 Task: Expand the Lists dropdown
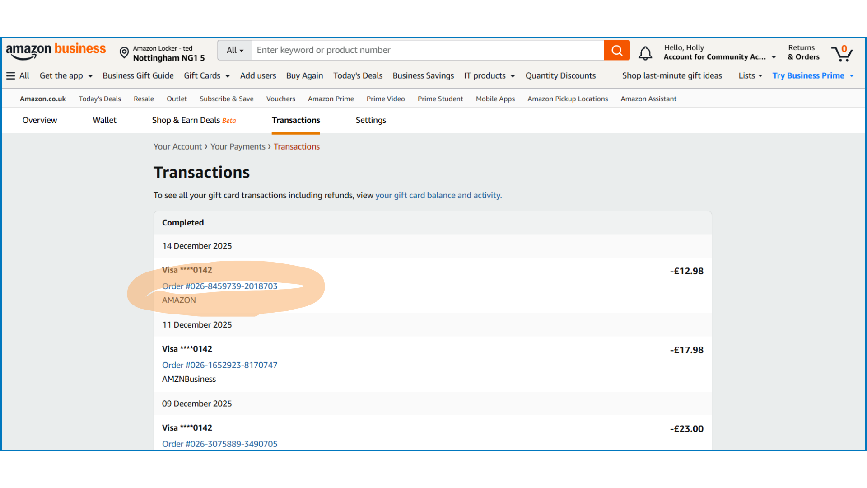tap(750, 75)
